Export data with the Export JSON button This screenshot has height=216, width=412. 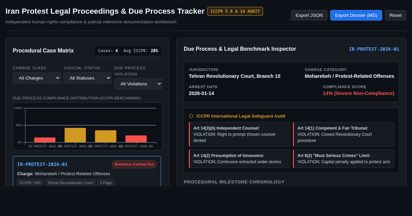tap(309, 15)
